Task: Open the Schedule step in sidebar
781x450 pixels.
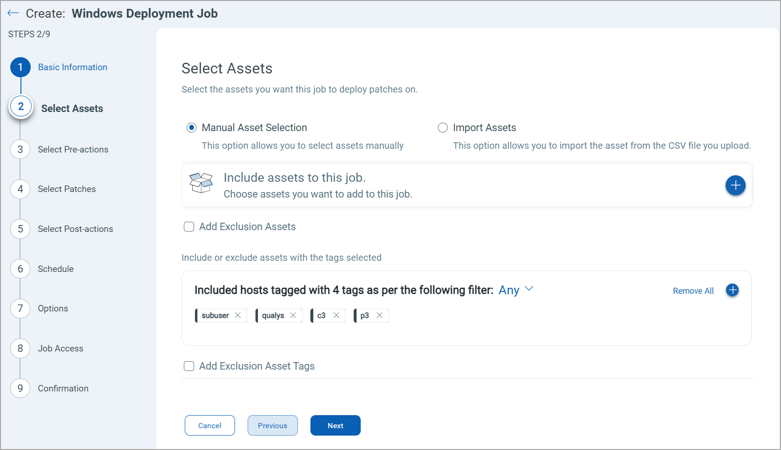Action: pyautogui.click(x=55, y=269)
